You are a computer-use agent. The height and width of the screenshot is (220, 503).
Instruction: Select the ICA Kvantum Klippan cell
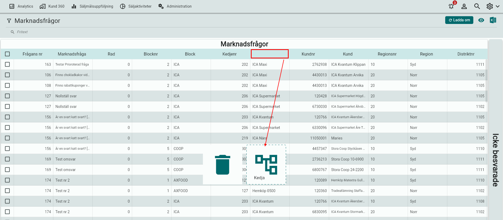pos(349,64)
